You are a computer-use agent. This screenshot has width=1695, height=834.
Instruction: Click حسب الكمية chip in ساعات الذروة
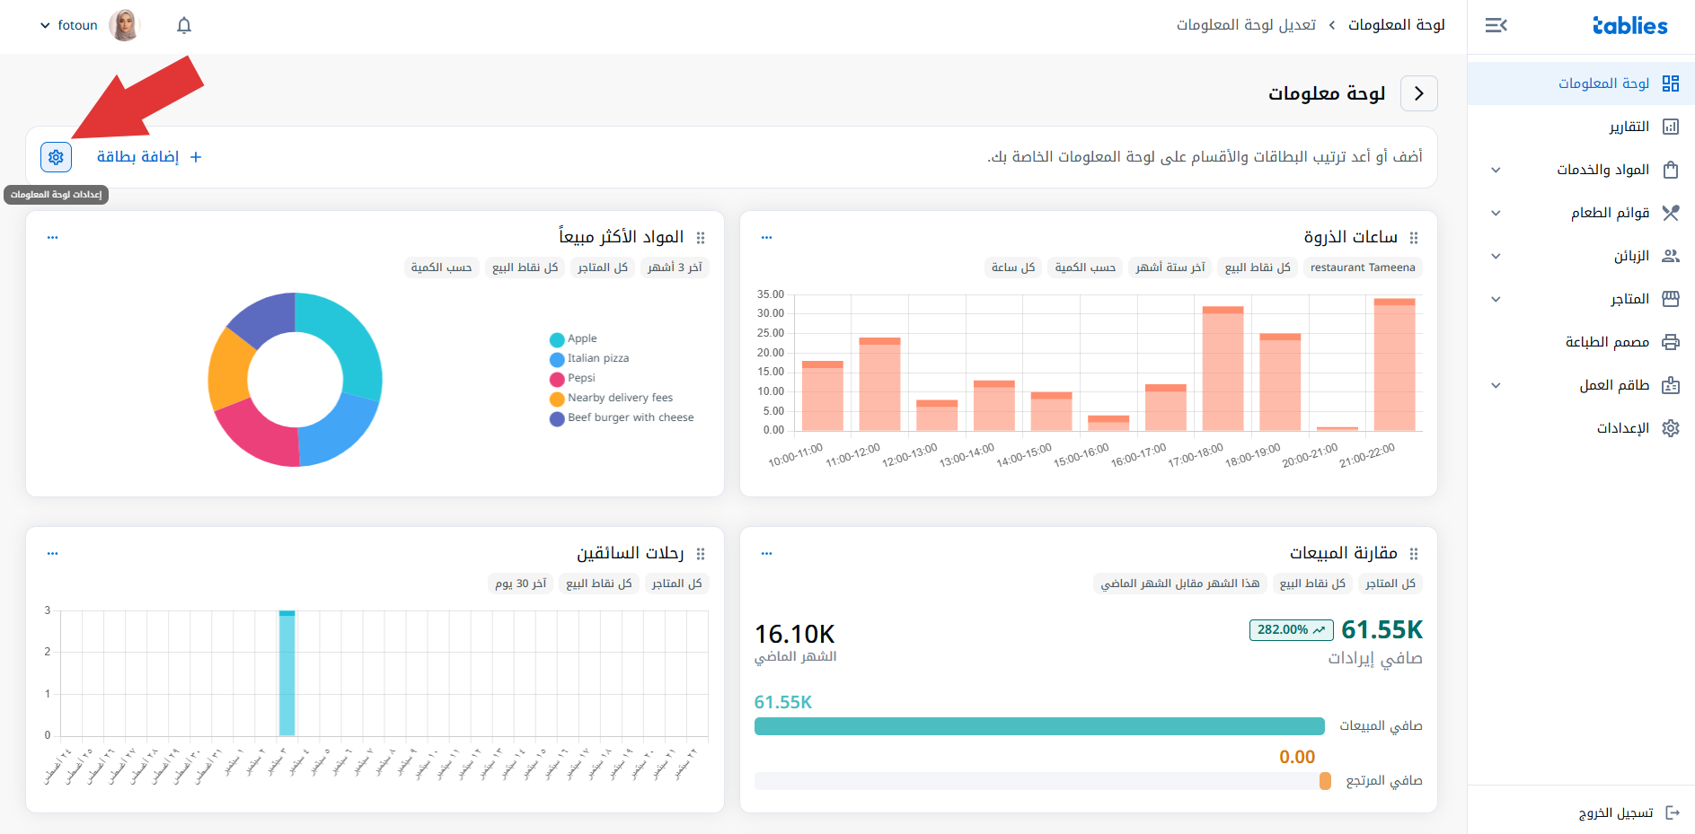pos(1085,268)
